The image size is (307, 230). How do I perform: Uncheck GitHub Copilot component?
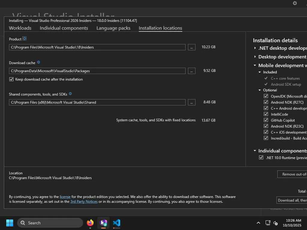click(266, 120)
